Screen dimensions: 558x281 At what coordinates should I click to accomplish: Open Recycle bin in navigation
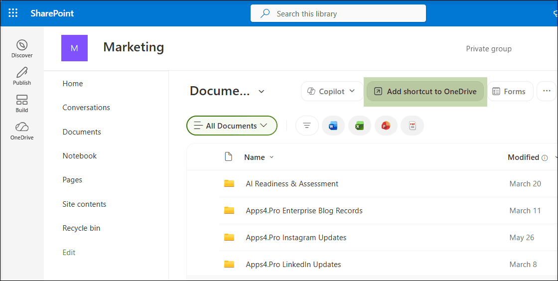coord(81,228)
